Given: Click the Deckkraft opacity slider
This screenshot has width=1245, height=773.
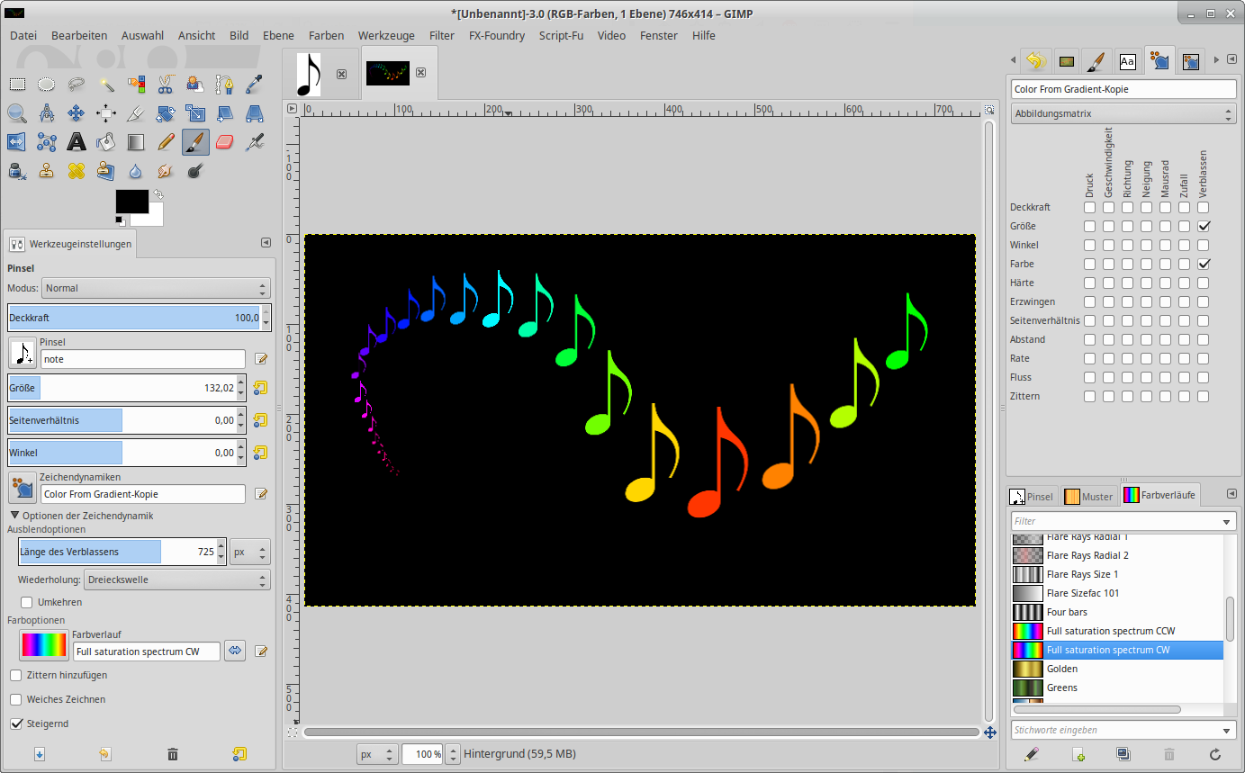Looking at the screenshot, I should coord(133,318).
